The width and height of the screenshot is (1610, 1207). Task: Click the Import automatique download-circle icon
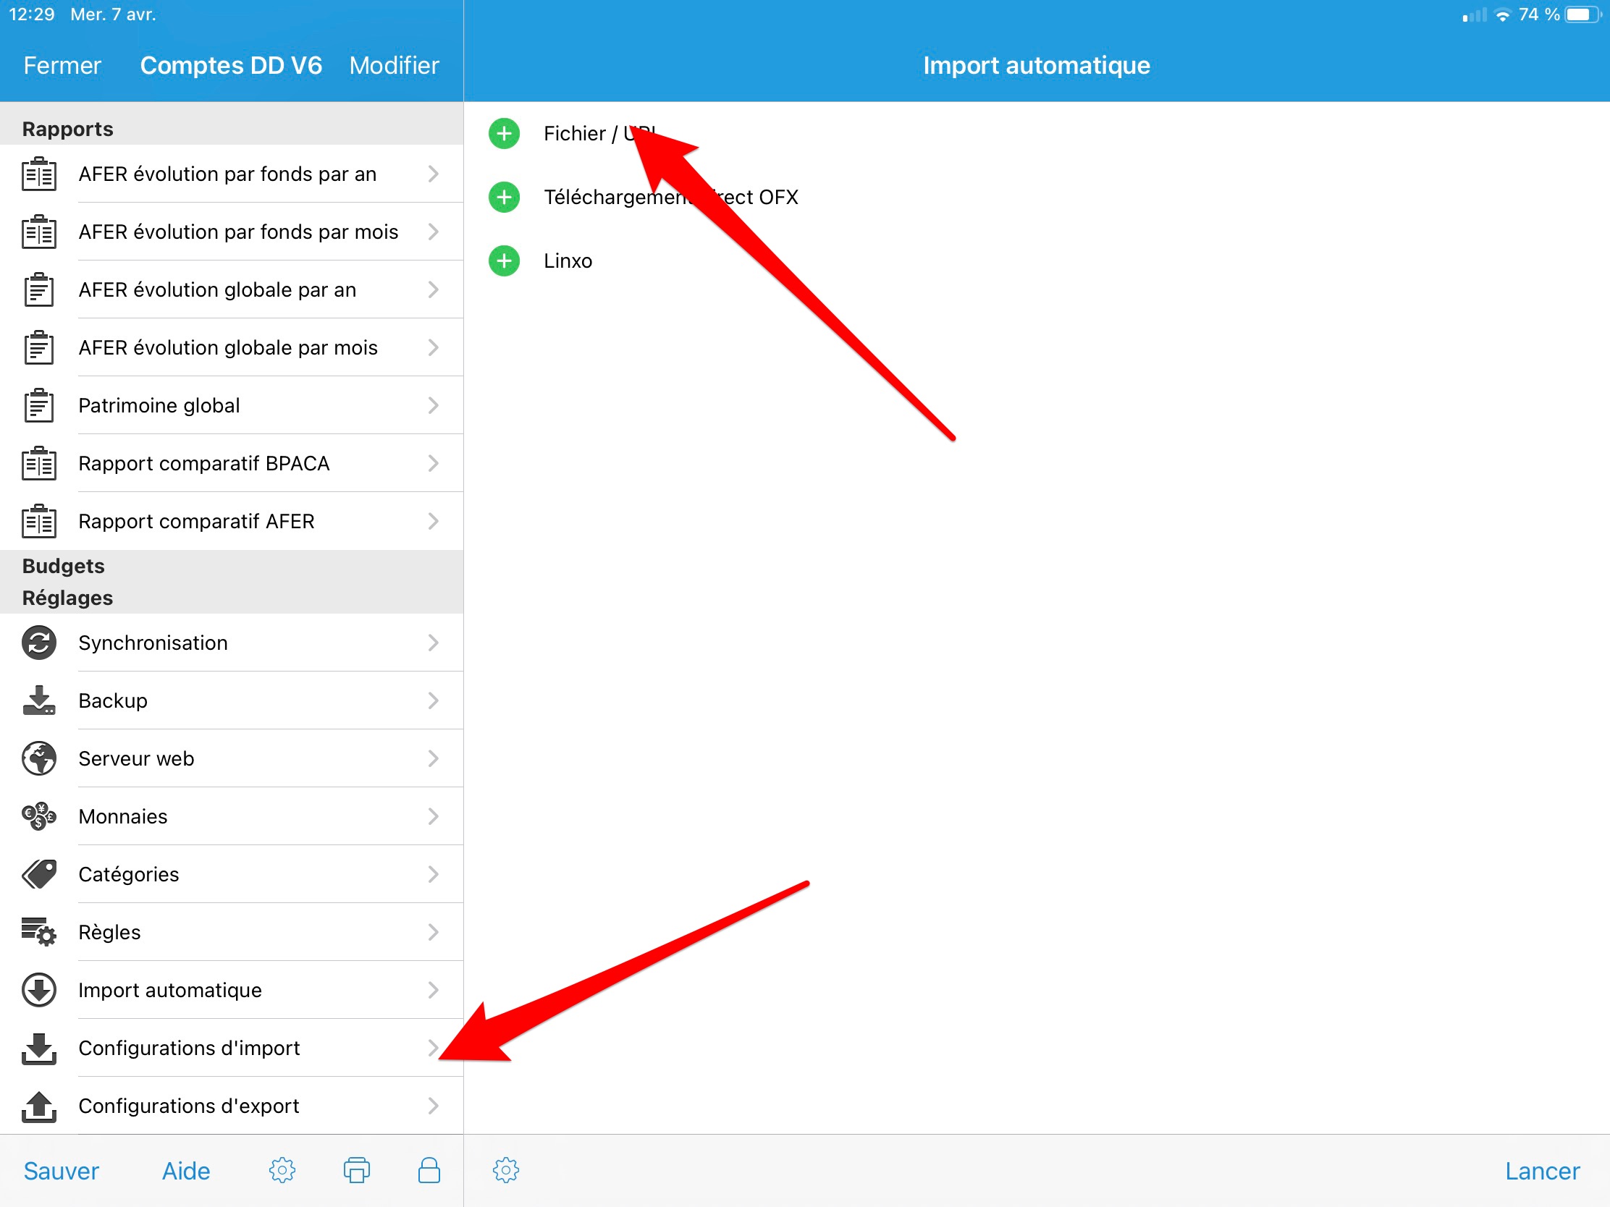38,990
